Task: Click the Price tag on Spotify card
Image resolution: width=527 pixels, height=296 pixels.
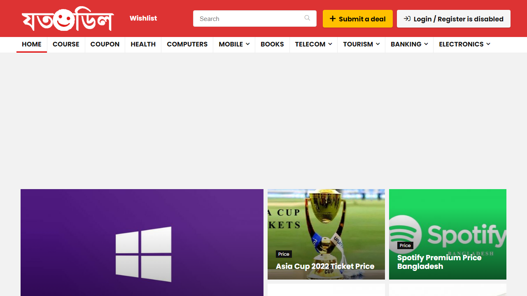Action: 405,245
